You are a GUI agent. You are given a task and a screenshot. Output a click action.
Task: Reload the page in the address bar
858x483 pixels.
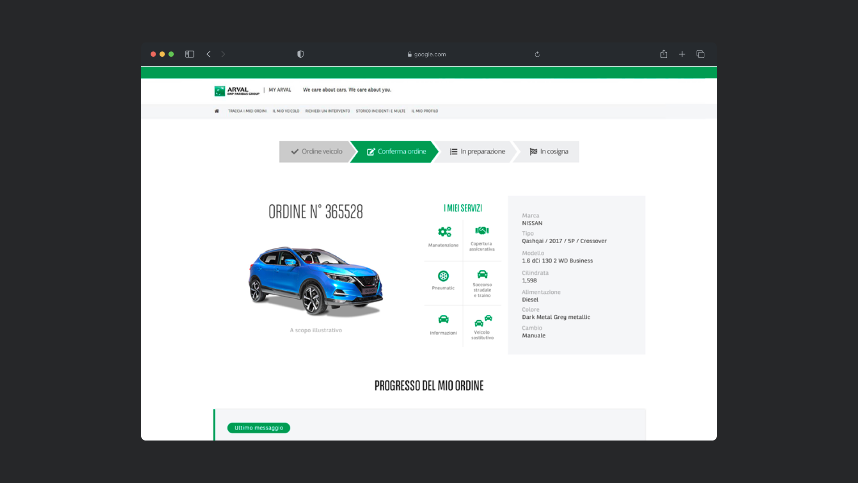coord(537,55)
